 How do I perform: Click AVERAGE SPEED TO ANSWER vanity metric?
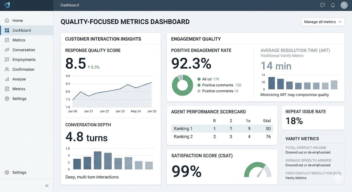pos(308,160)
